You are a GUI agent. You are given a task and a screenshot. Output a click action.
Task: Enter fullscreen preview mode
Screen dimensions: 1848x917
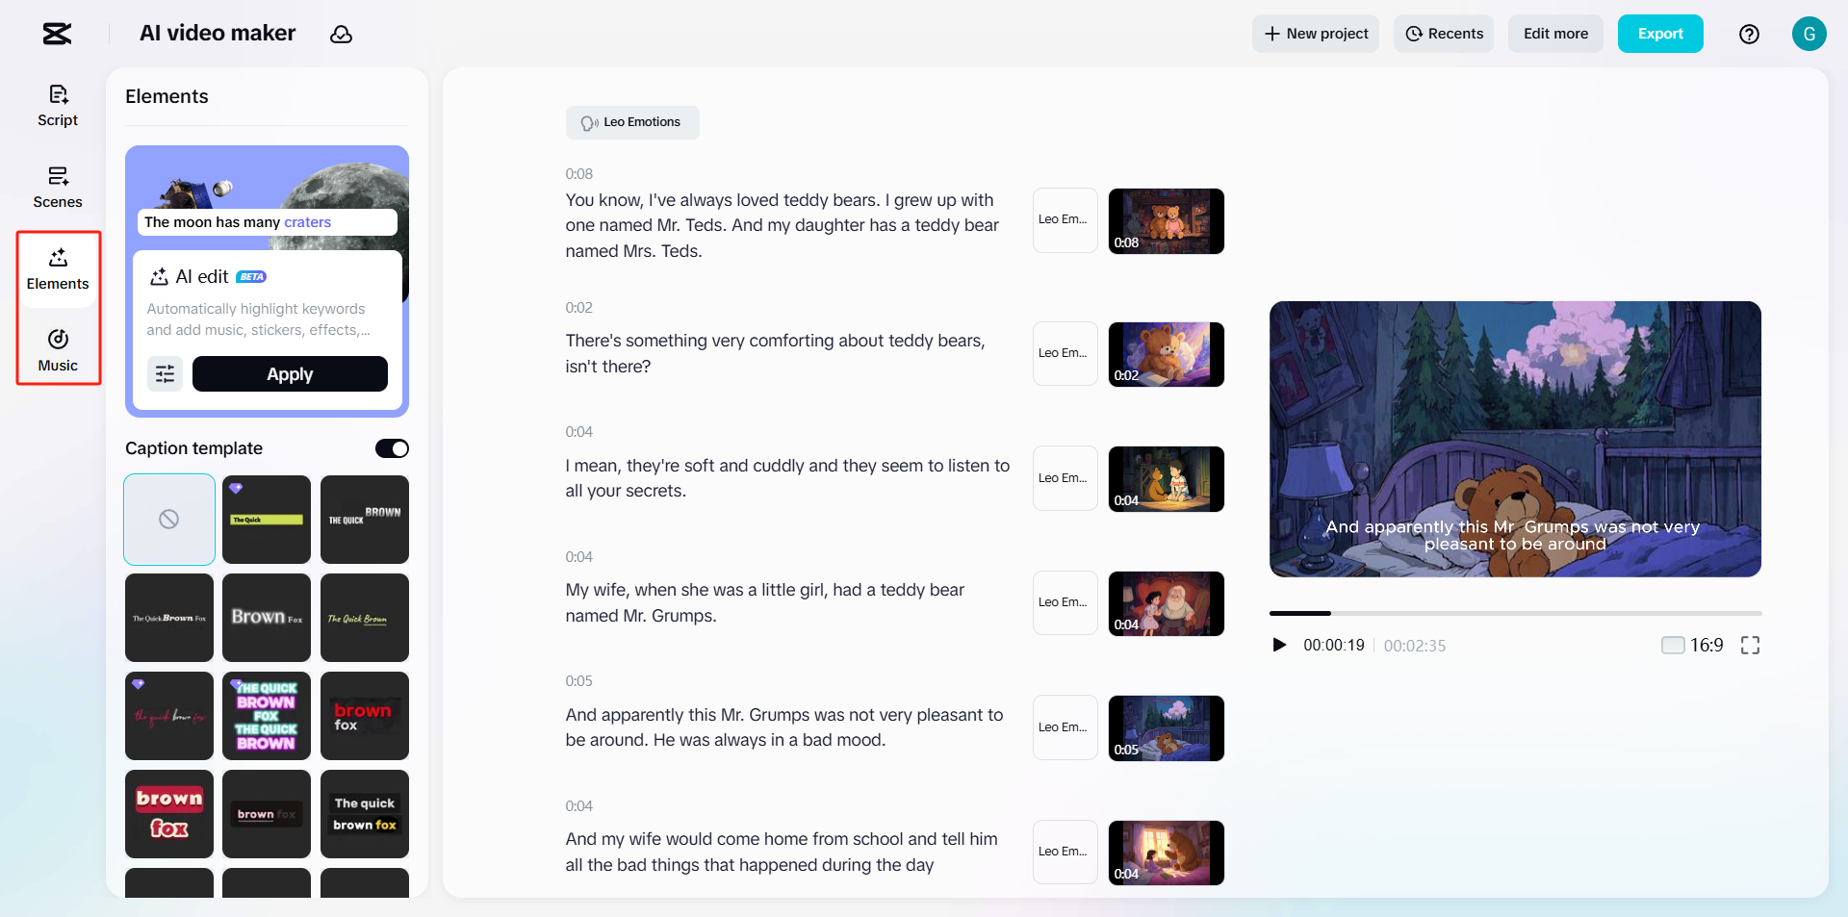(x=1750, y=645)
